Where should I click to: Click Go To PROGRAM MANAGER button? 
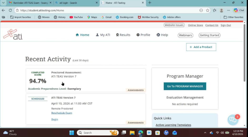[x=185, y=86]
